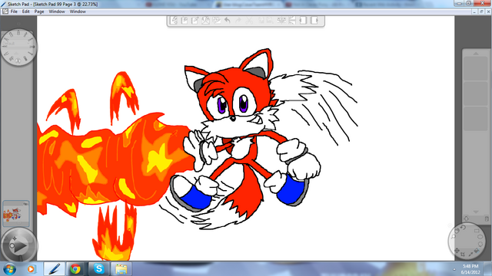Select the crop tool on tool wheel
This screenshot has height=276, width=492.
click(x=463, y=255)
